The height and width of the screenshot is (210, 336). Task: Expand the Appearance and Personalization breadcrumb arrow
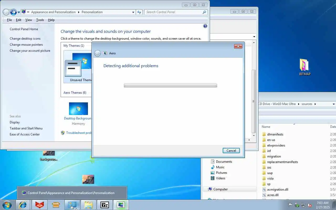tap(78, 12)
